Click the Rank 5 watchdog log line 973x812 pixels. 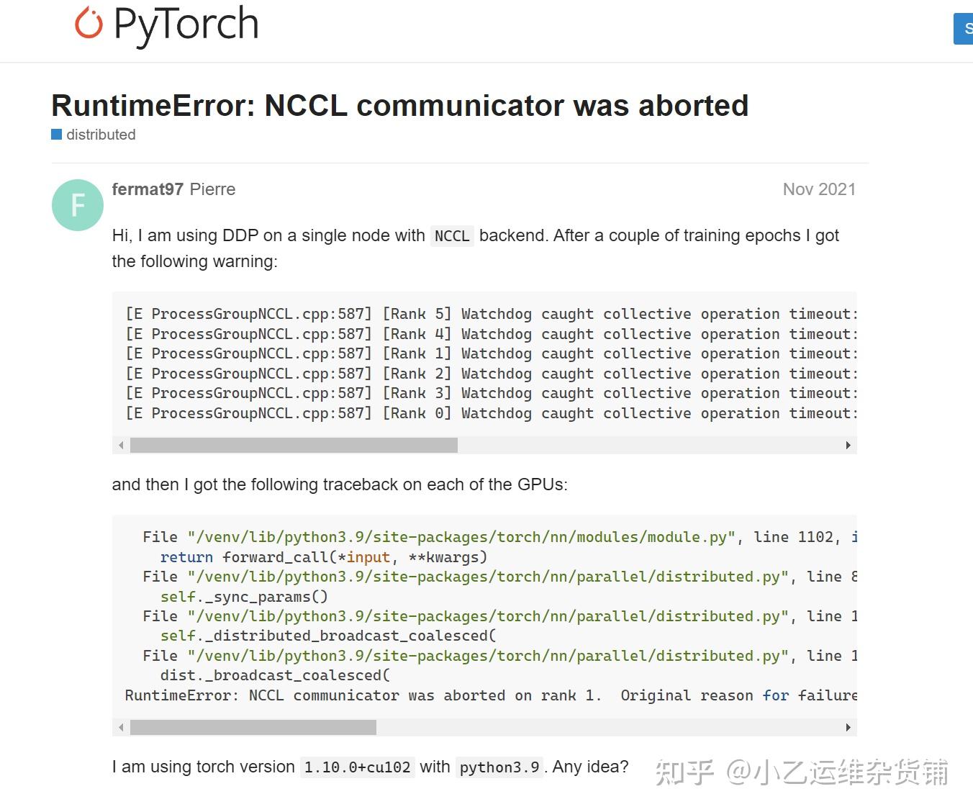489,315
